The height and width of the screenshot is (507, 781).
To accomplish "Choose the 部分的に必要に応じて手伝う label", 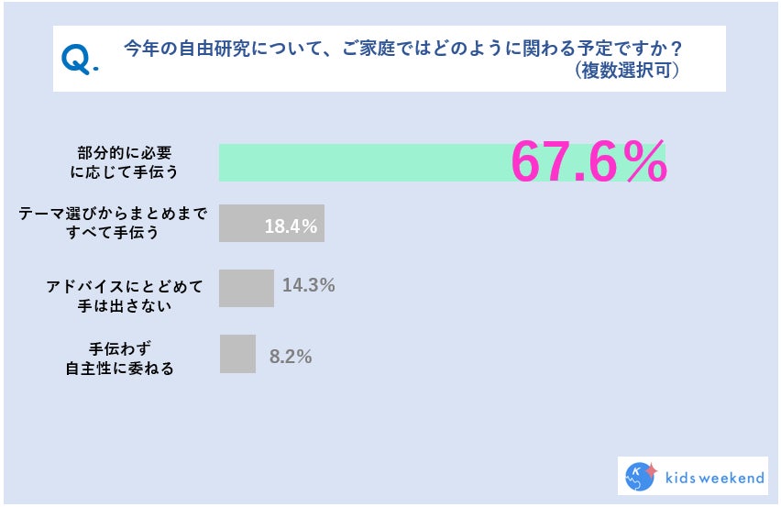I will pos(127,161).
